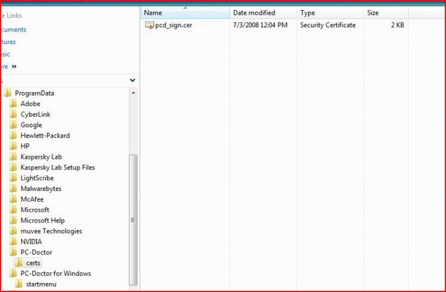Viewport: 446px width, 292px height.
Task: Select the PC-Doctor tree label
Action: point(36,252)
